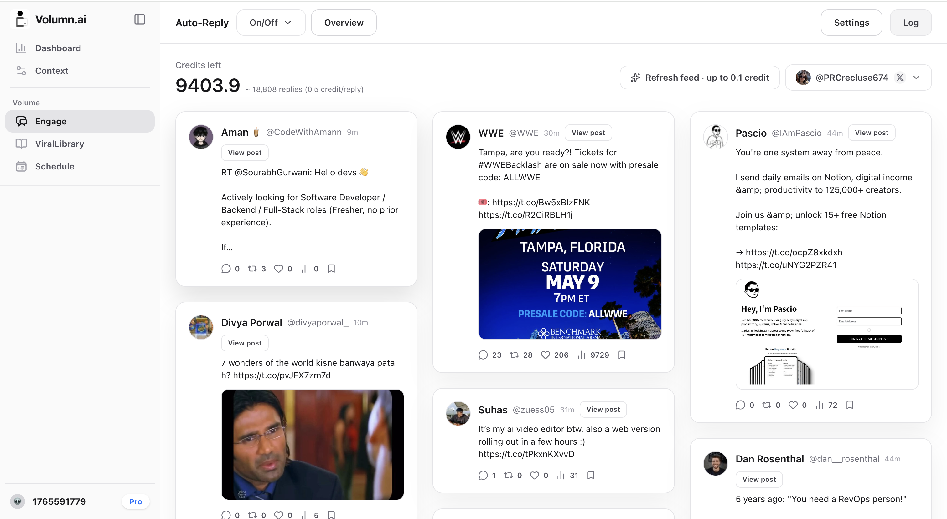The width and height of the screenshot is (947, 519).
Task: Click the reply icon on Pascio's post
Action: [x=740, y=405]
